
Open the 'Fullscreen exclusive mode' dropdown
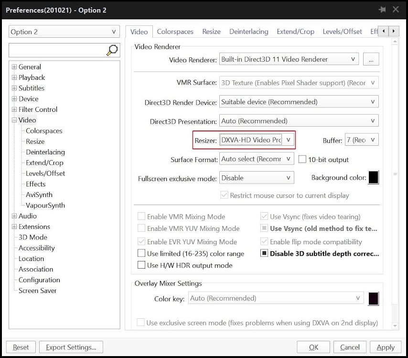tap(256, 177)
